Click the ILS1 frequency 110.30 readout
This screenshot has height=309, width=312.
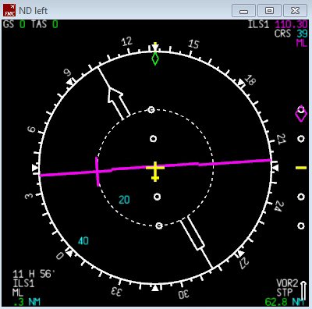pos(291,25)
